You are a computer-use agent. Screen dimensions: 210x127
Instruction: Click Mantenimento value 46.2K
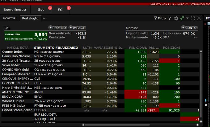click(x=157, y=37)
